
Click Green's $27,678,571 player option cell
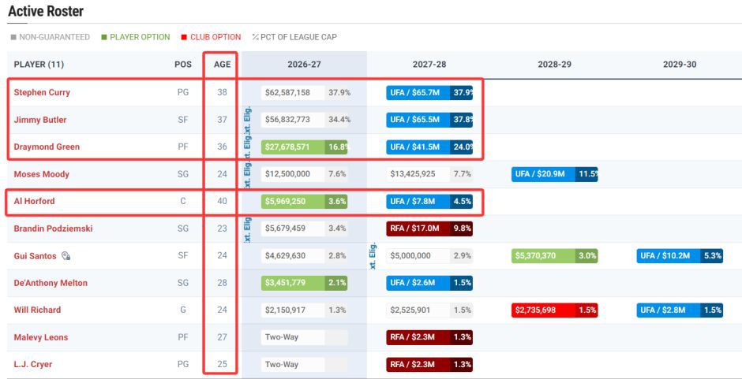click(292, 147)
